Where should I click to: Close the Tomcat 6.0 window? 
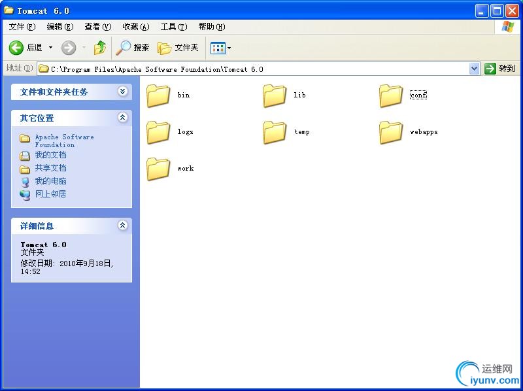[512, 11]
